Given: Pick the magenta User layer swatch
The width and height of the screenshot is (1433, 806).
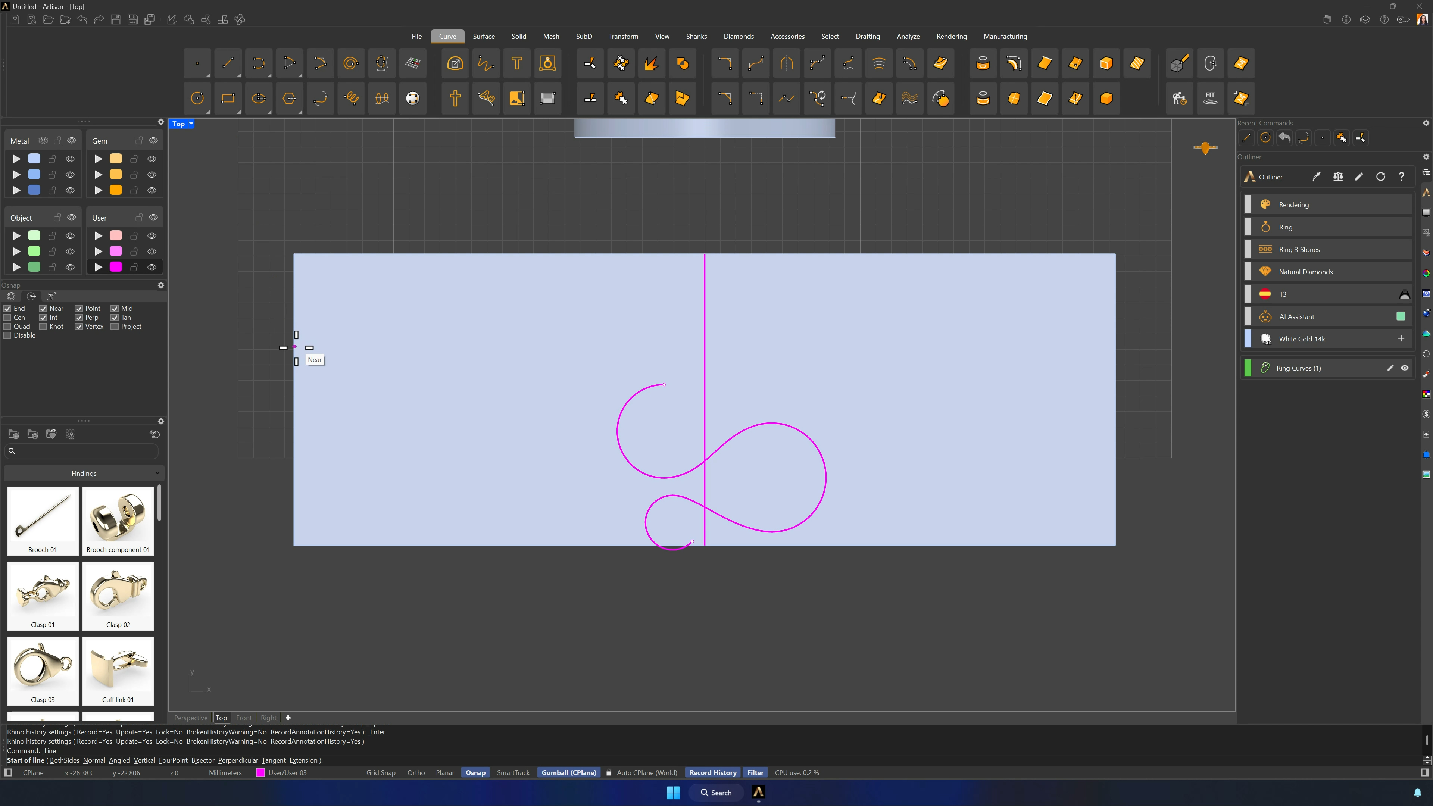Looking at the screenshot, I should pos(116,268).
